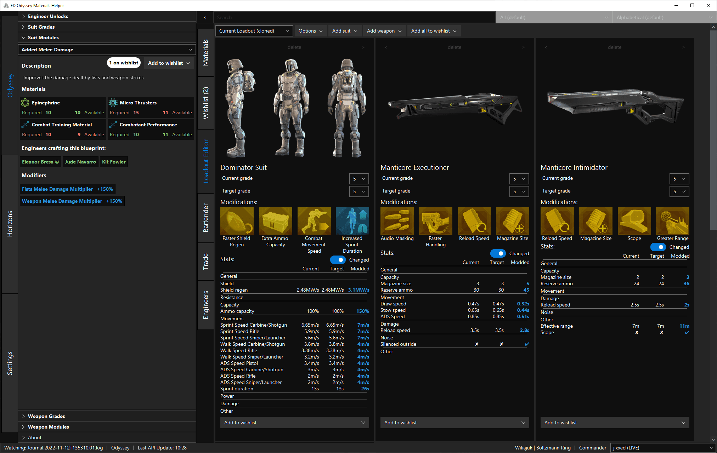Screen dimensions: 717x453
Task: Expand the Weapon Grades section
Action: [46, 416]
